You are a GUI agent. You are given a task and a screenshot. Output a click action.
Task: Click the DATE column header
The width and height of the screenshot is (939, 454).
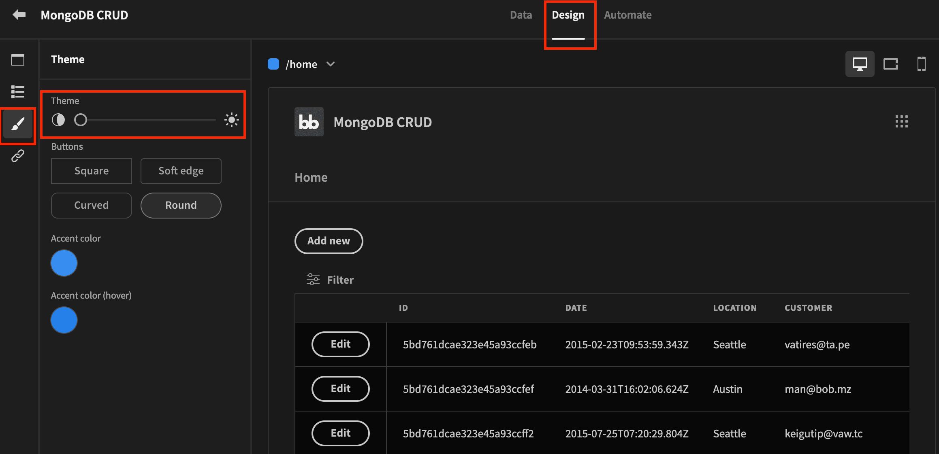click(x=576, y=308)
